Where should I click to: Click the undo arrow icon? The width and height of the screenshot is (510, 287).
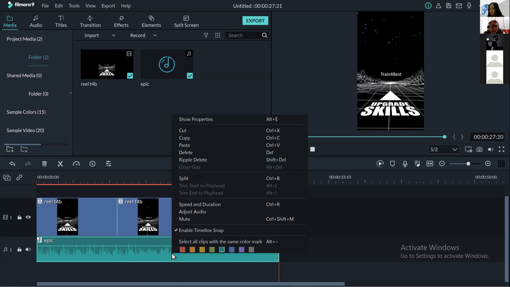click(x=12, y=164)
